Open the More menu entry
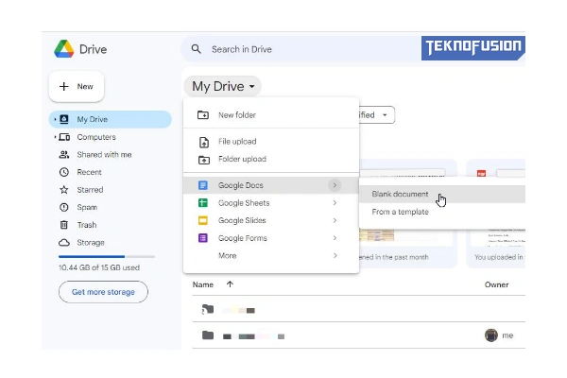Image resolution: width=567 pixels, height=378 pixels. (x=271, y=256)
